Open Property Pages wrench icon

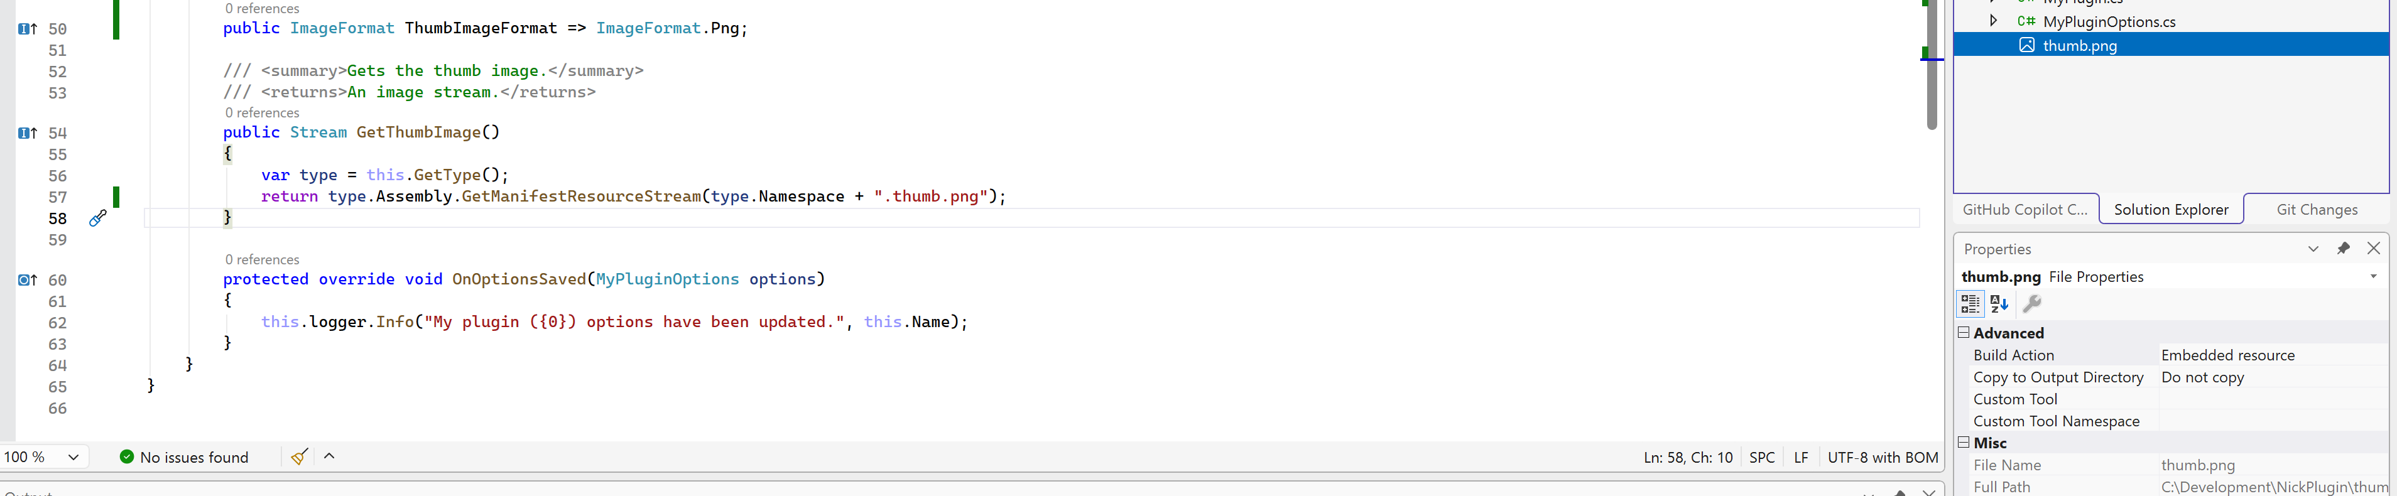(2032, 303)
